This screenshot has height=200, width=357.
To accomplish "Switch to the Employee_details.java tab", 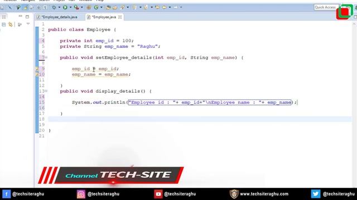I will click(x=60, y=17).
